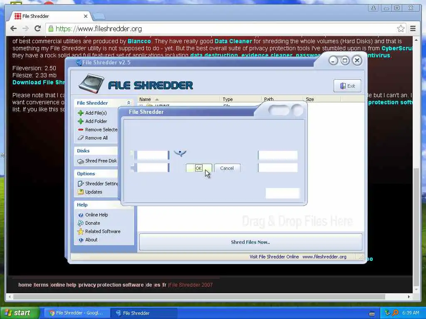The image size is (426, 319).
Task: Open the Blancco link on the webpage
Action: coord(139,41)
